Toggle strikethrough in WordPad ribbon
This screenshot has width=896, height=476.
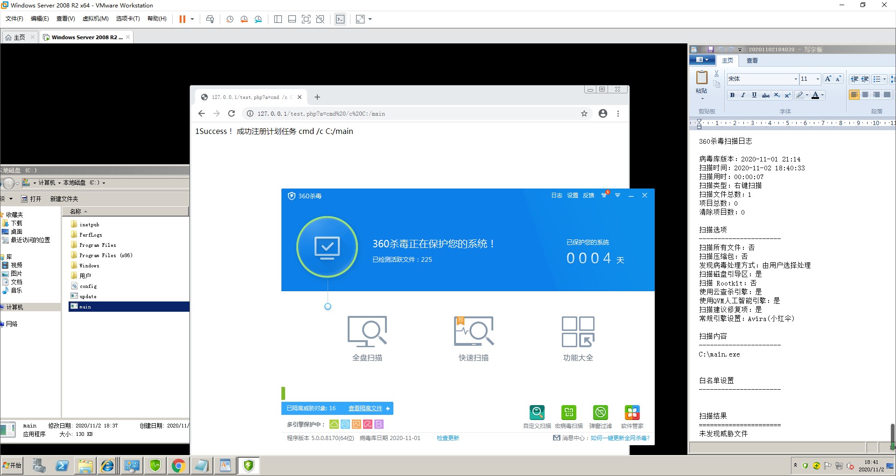pos(765,95)
